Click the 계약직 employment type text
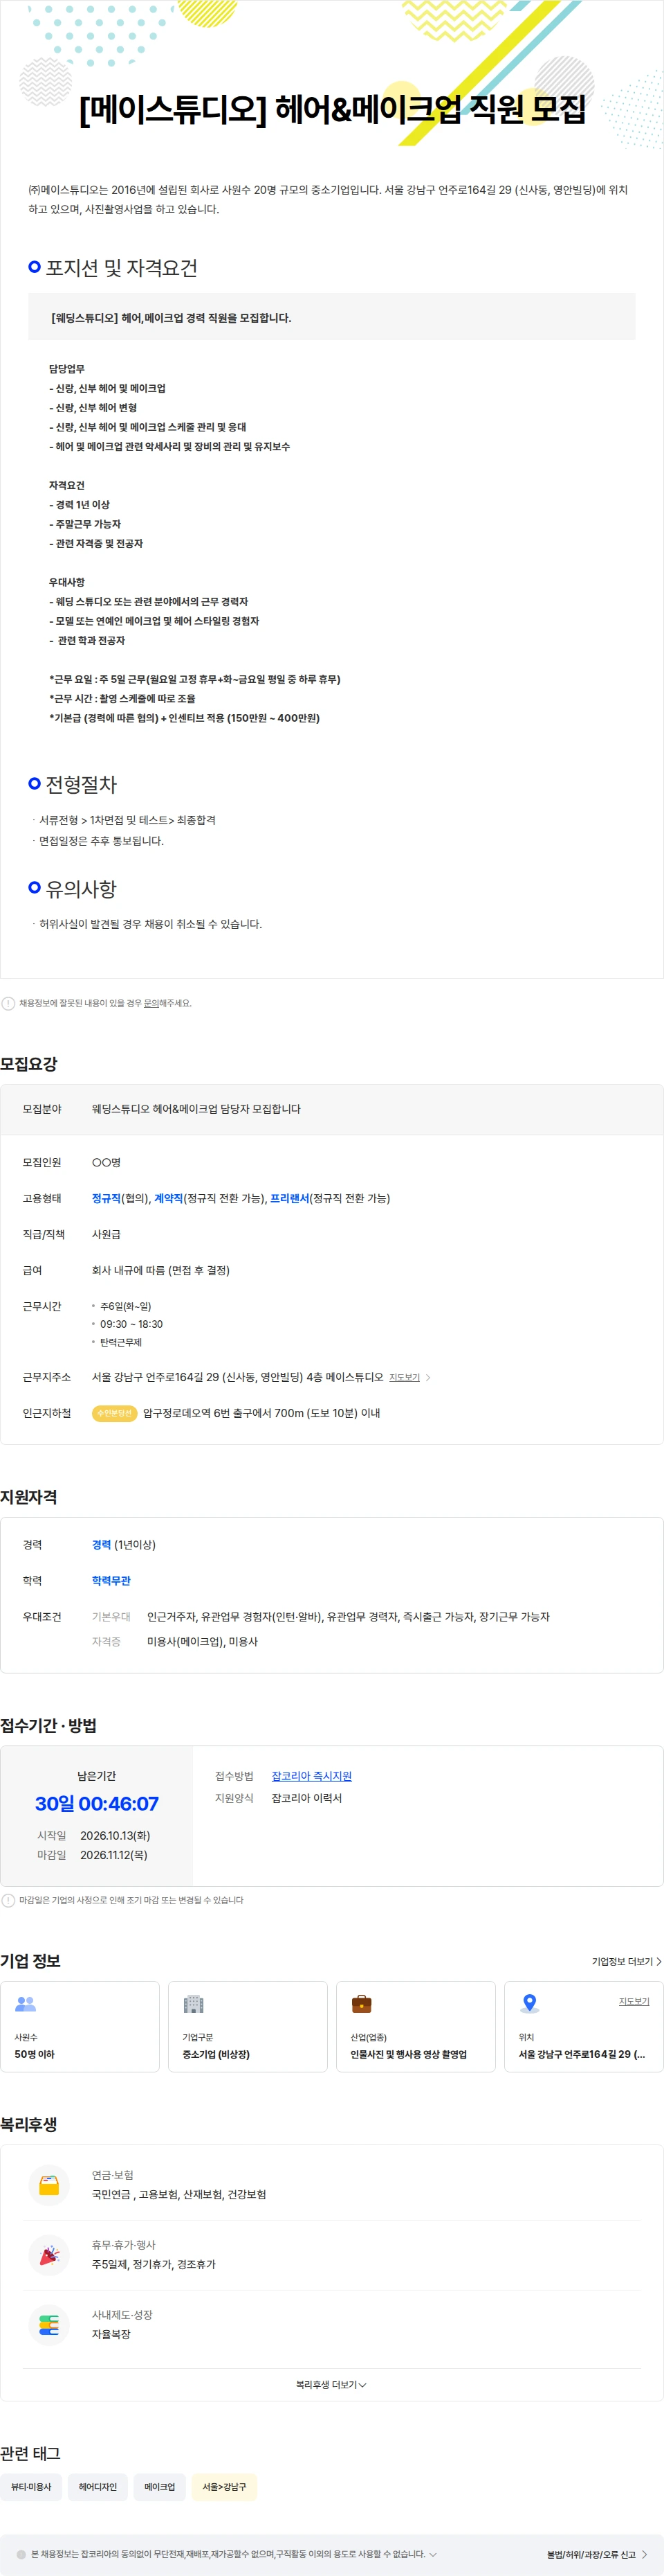The image size is (664, 2576). pos(168,1198)
